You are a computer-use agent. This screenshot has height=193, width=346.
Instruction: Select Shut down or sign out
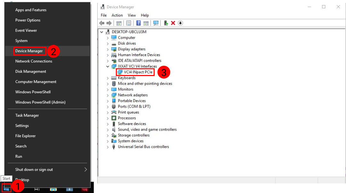pos(34,169)
